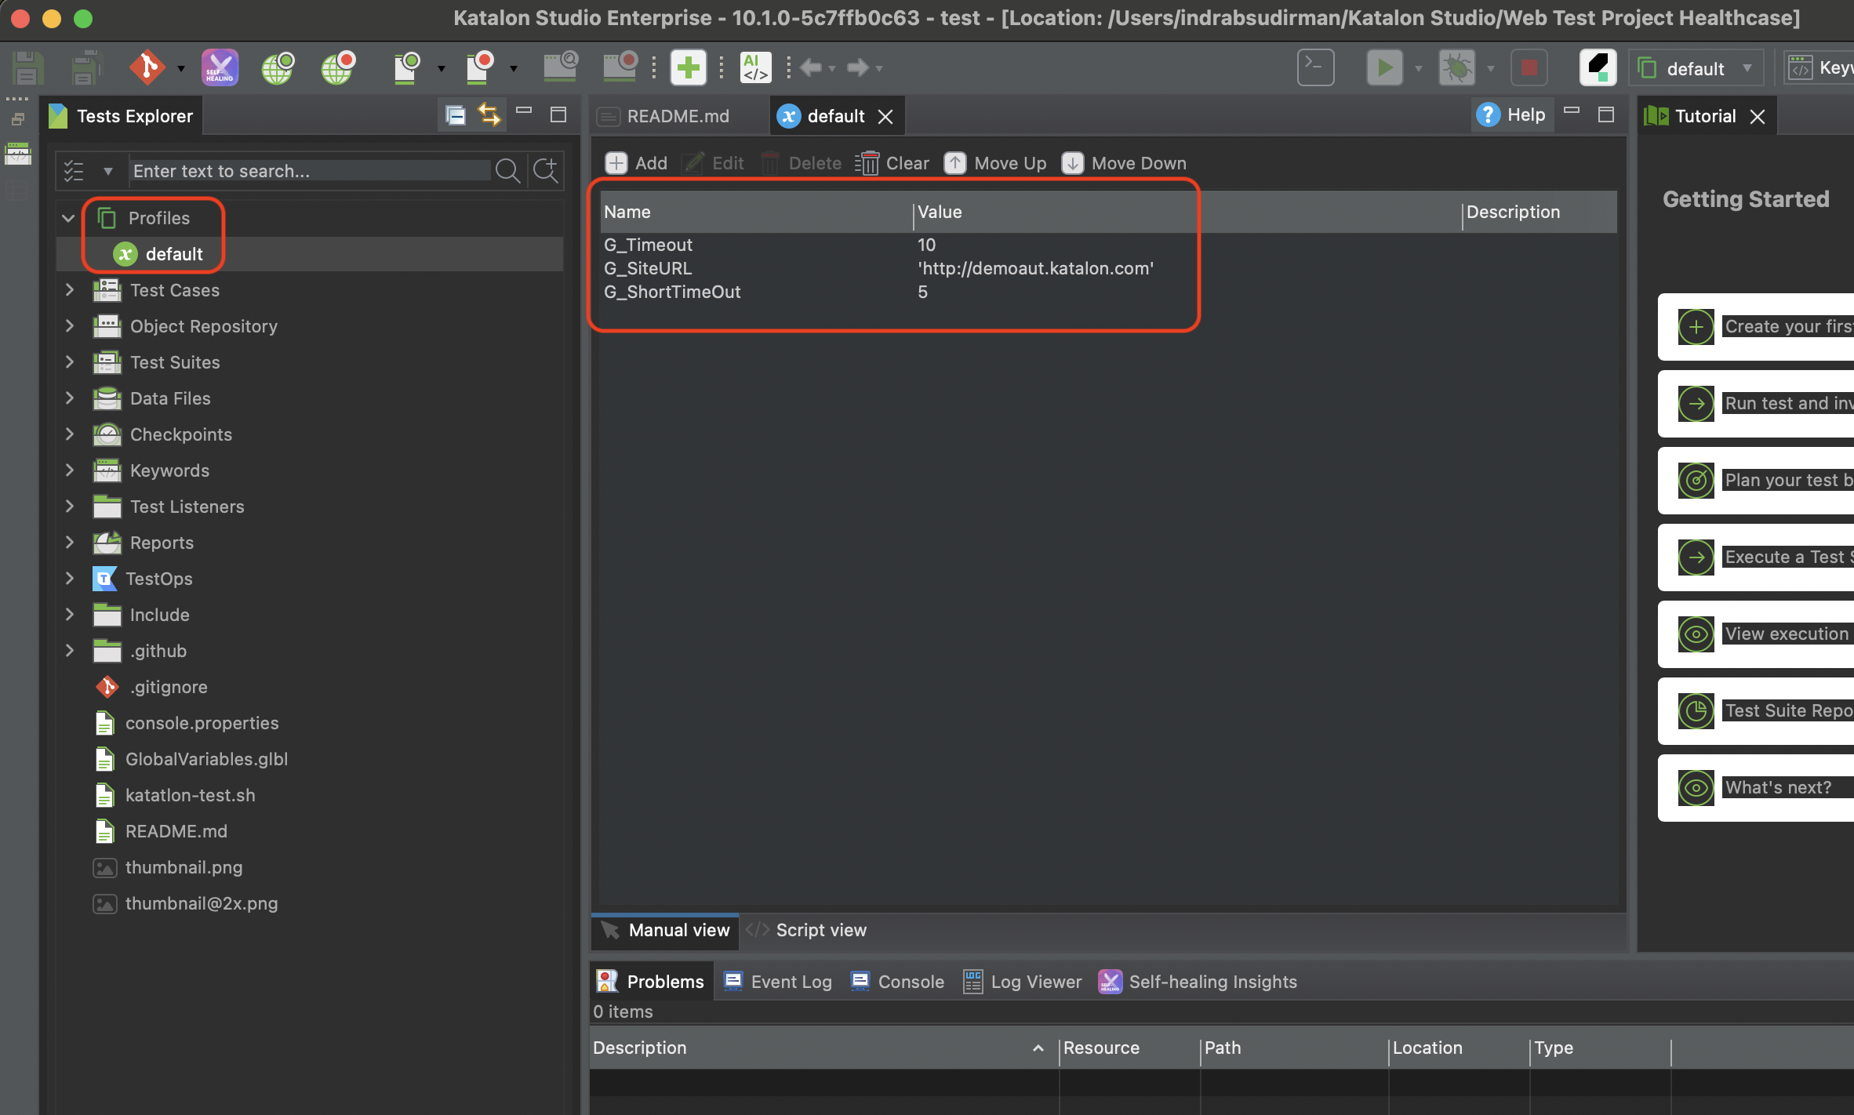Expand the Test Cases folder
Image resolution: width=1854 pixels, height=1115 pixels.
pos(69,290)
